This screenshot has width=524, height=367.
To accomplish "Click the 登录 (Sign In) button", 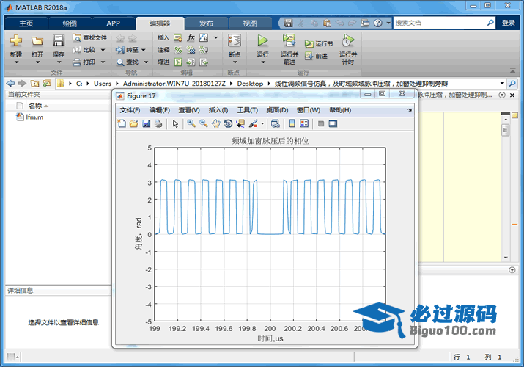I will pyautogui.click(x=509, y=23).
